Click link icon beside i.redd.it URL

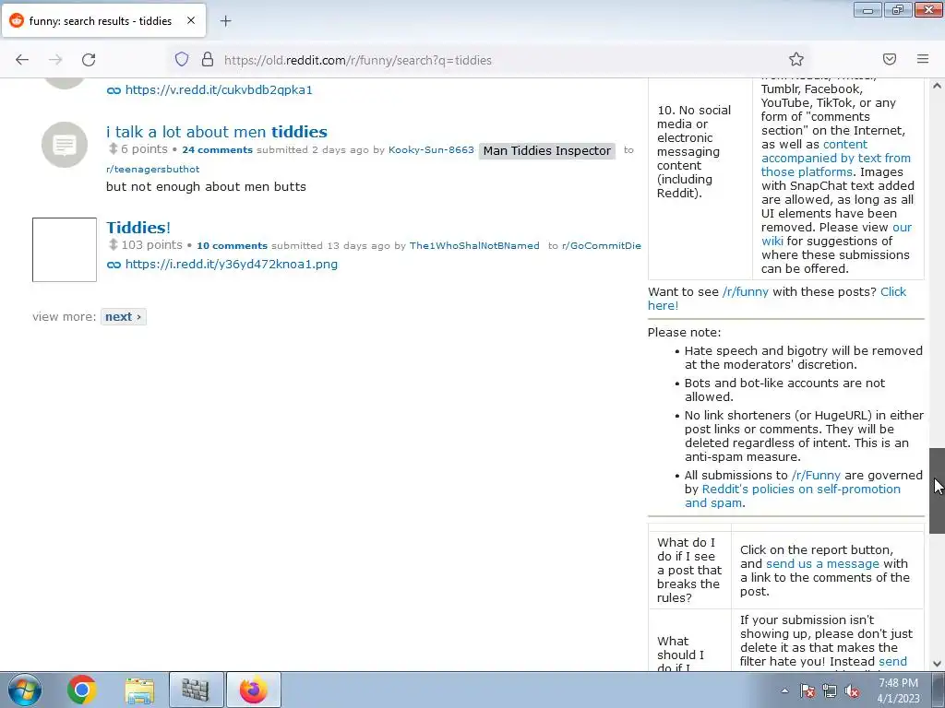(114, 265)
